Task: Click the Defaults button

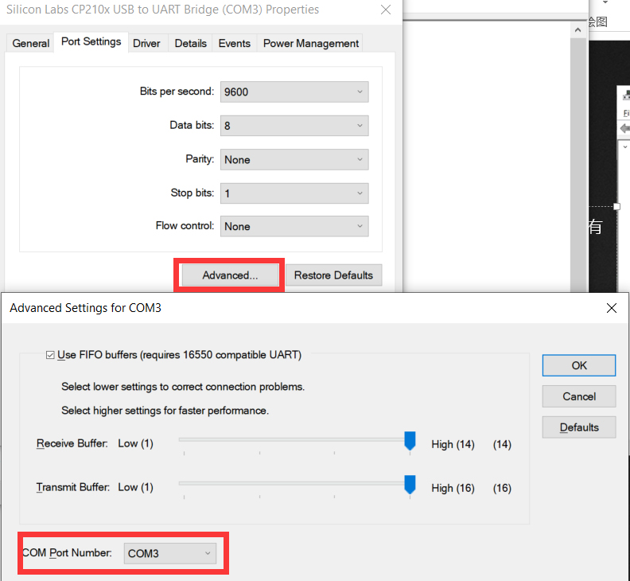Action: (x=579, y=427)
